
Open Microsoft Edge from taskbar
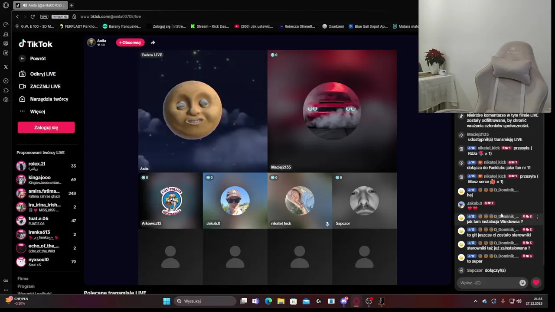268,301
